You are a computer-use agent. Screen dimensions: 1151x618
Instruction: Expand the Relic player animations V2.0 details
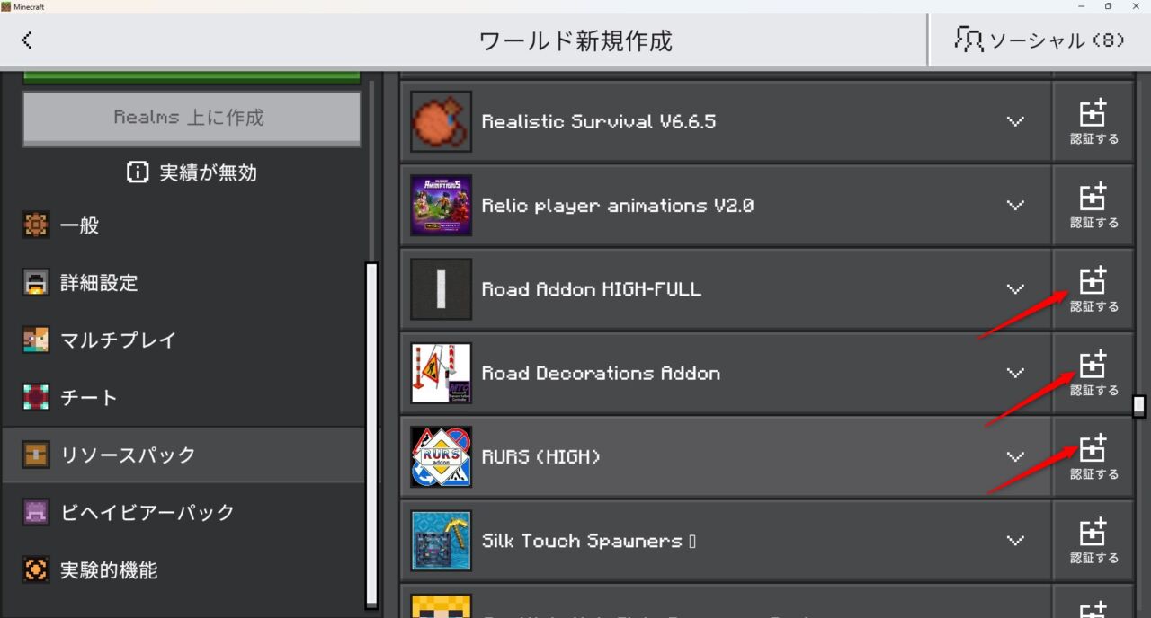pos(1015,205)
